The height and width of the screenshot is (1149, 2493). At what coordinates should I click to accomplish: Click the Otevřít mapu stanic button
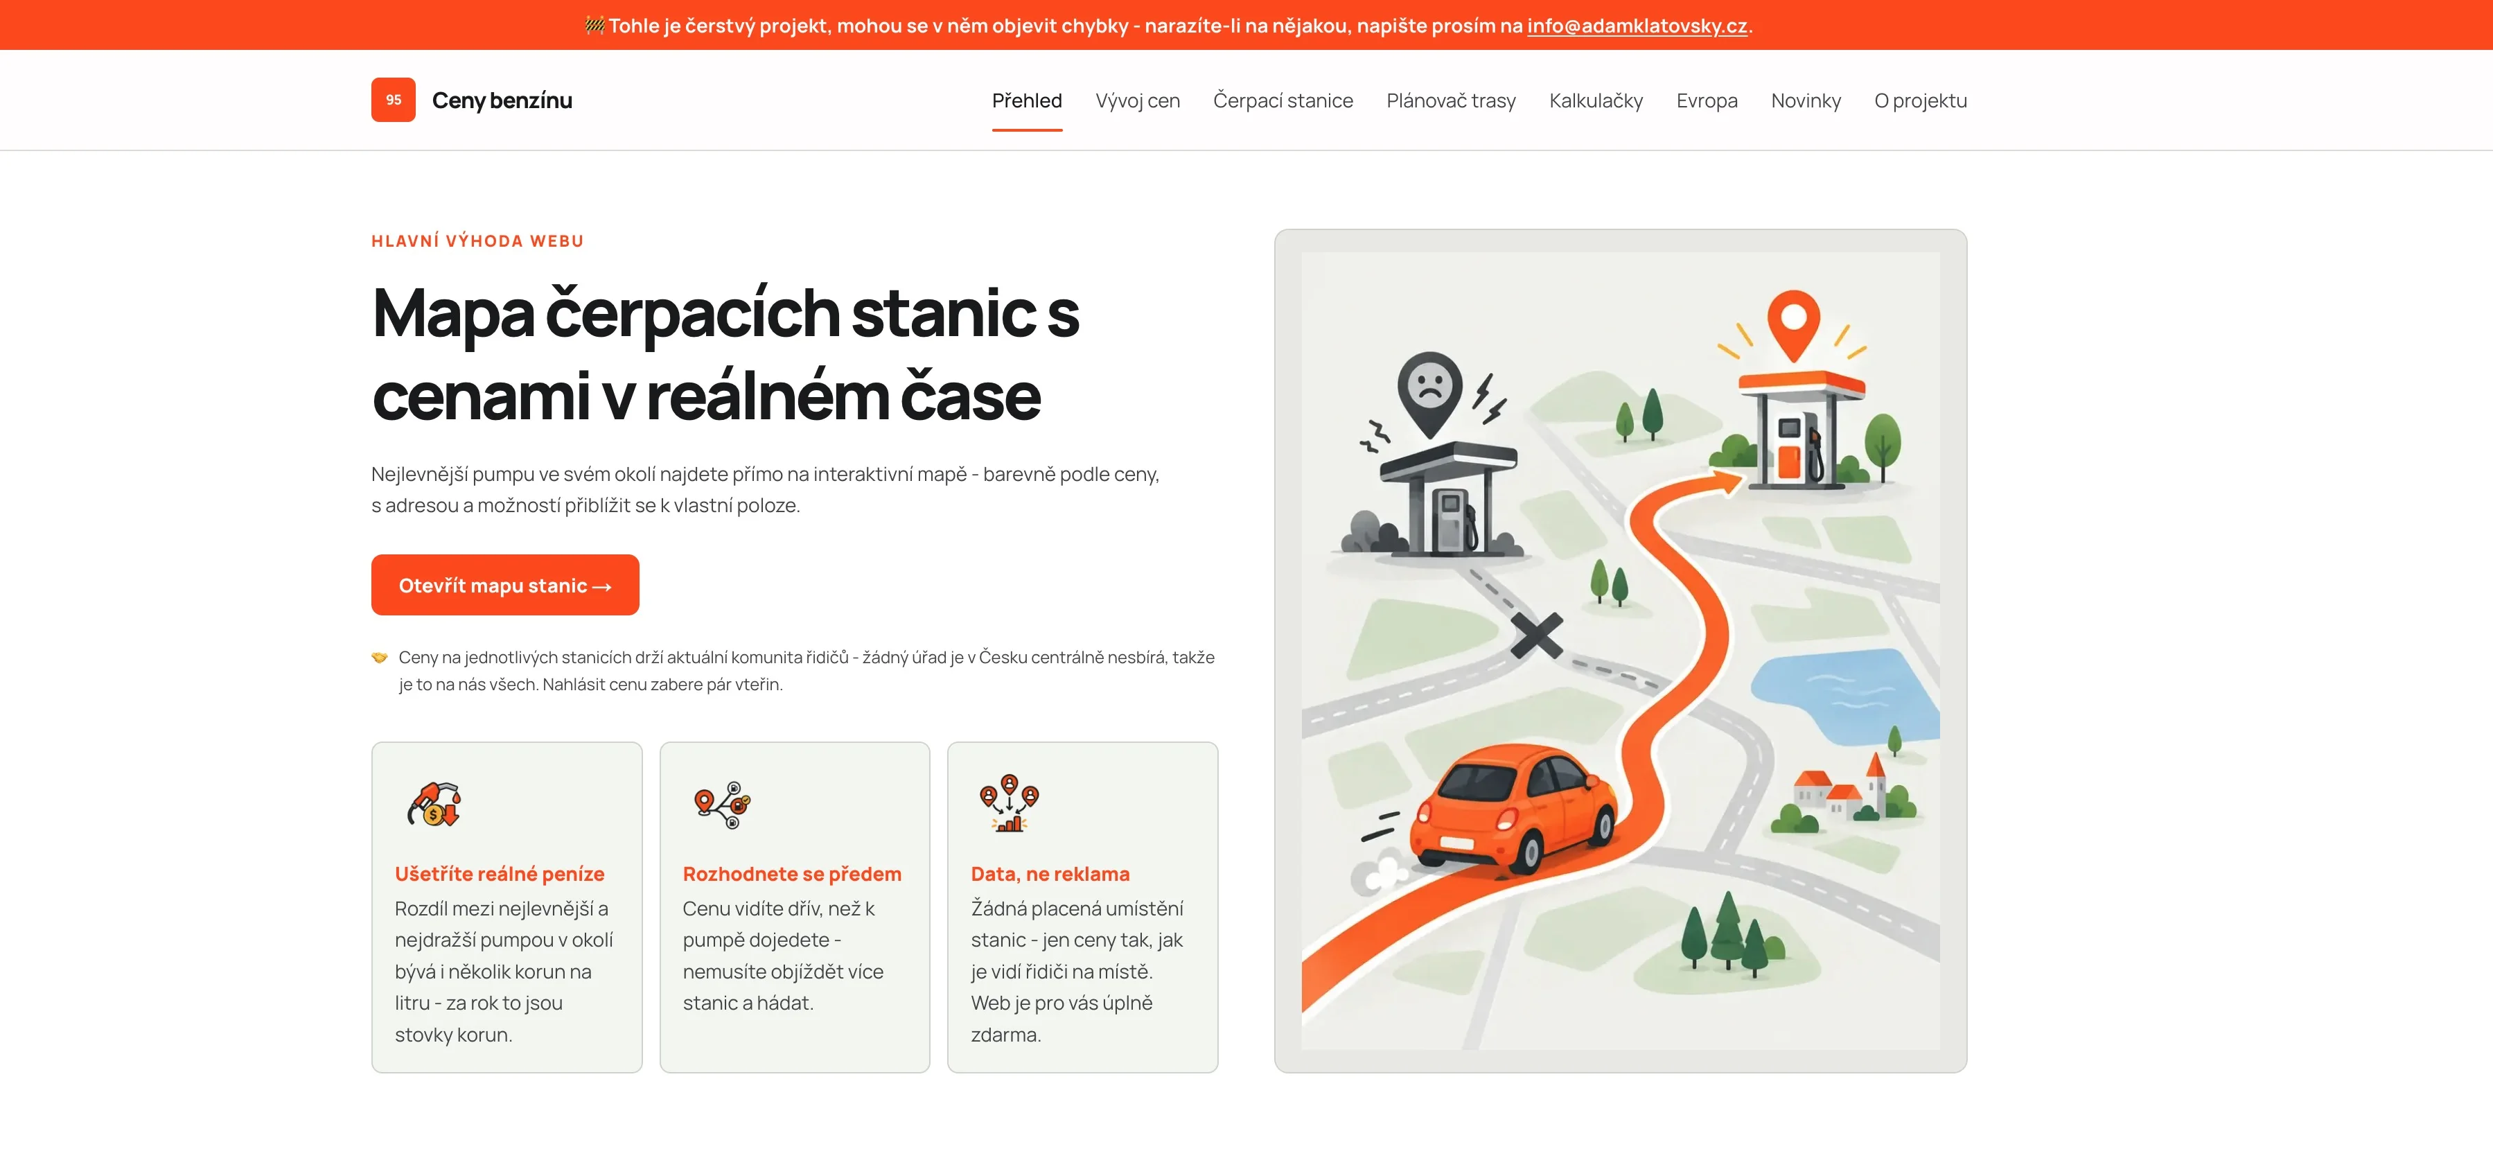point(505,585)
